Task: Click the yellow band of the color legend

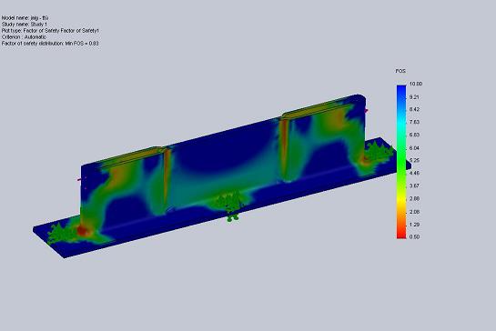Action: click(401, 199)
